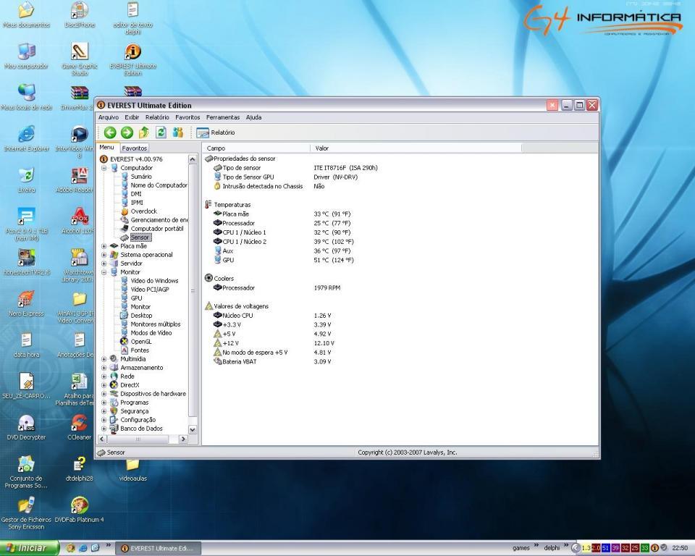Click the tree's horizontal scrollbar right arrow

(x=183, y=439)
